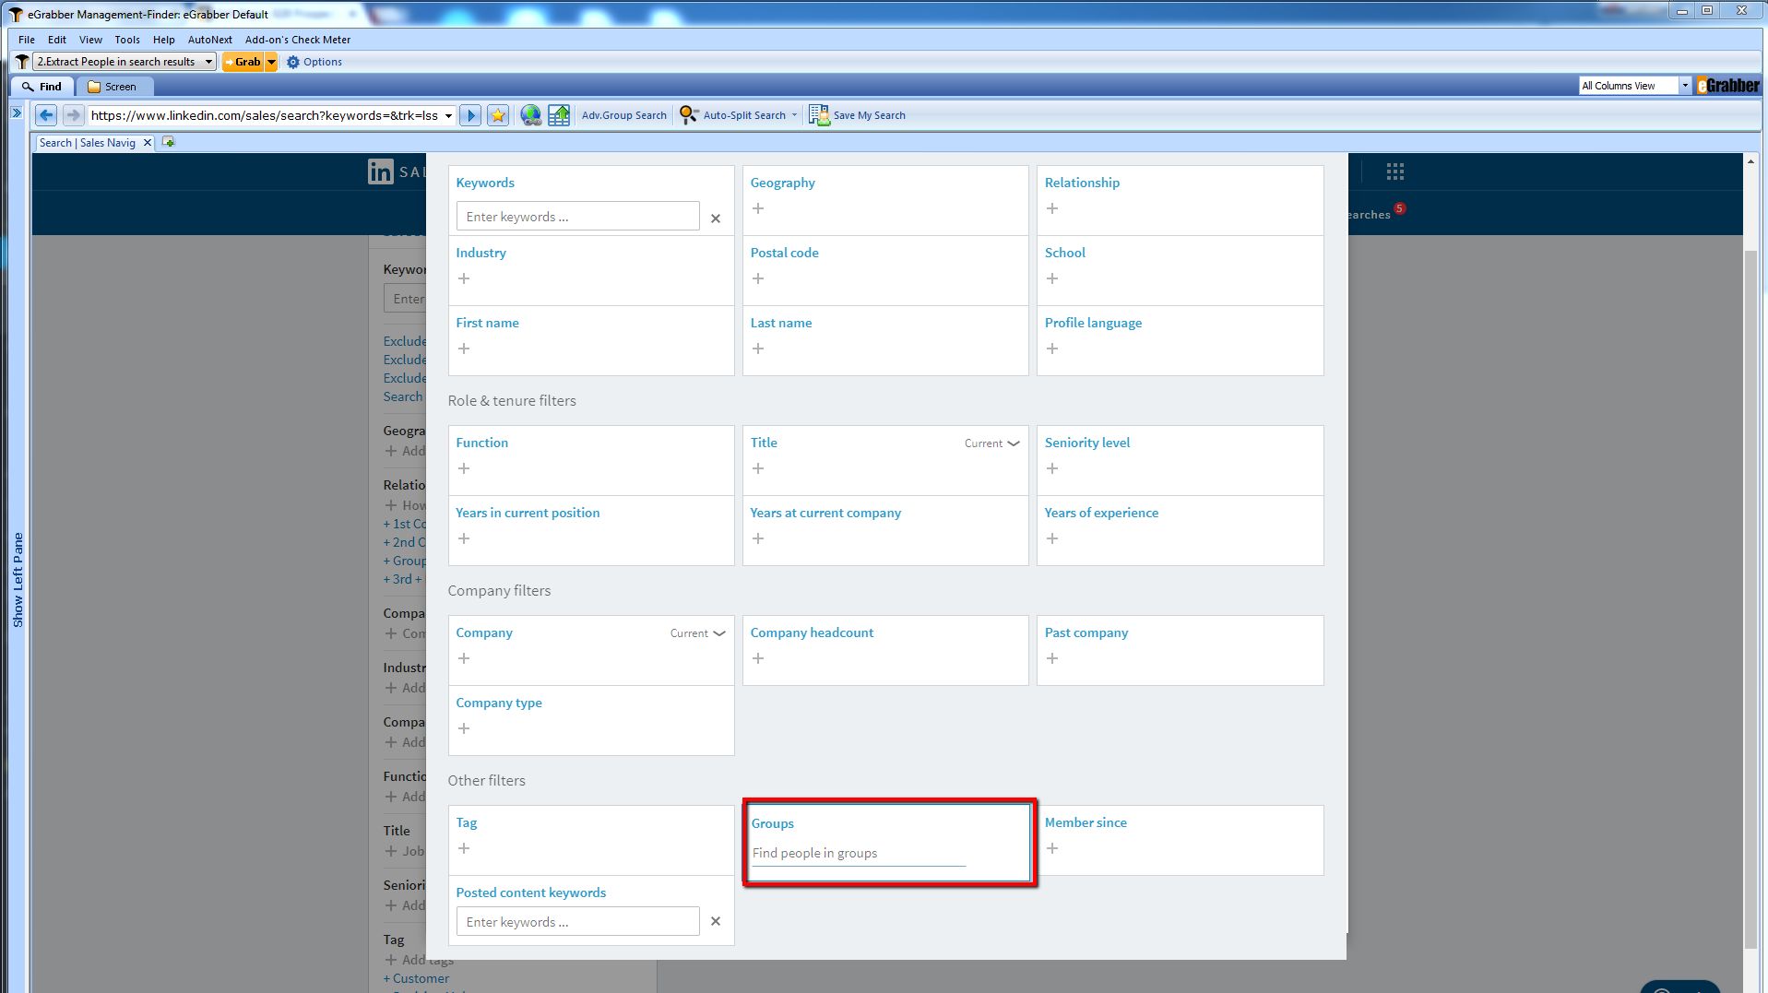Click the browser forward arrow button
This screenshot has height=993, width=1768.
[73, 115]
